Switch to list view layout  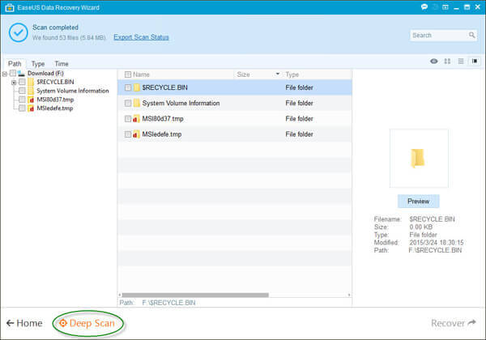pos(459,62)
